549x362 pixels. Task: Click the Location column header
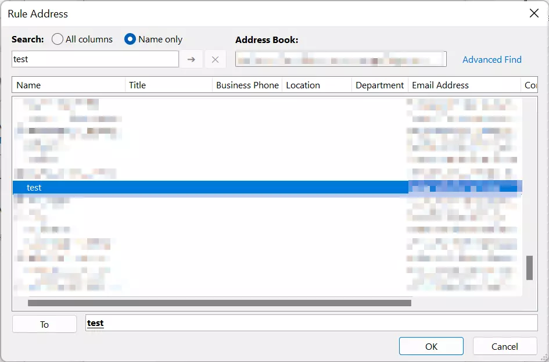(317, 85)
